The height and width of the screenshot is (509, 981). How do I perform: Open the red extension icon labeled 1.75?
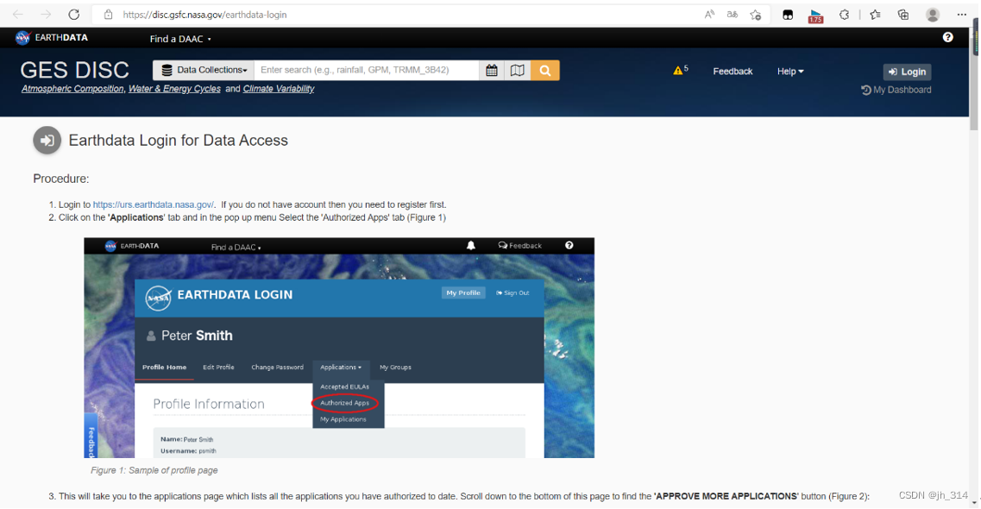coord(815,16)
